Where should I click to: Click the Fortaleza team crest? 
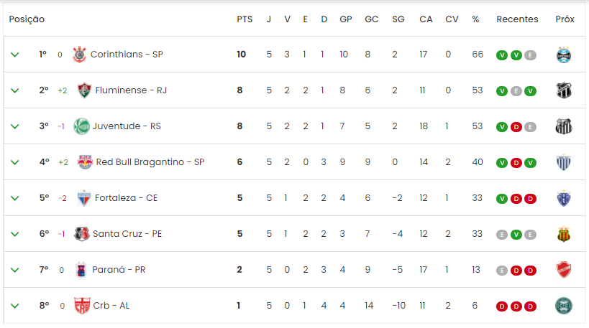pos(83,198)
